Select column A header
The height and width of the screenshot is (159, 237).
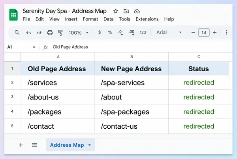click(x=58, y=57)
